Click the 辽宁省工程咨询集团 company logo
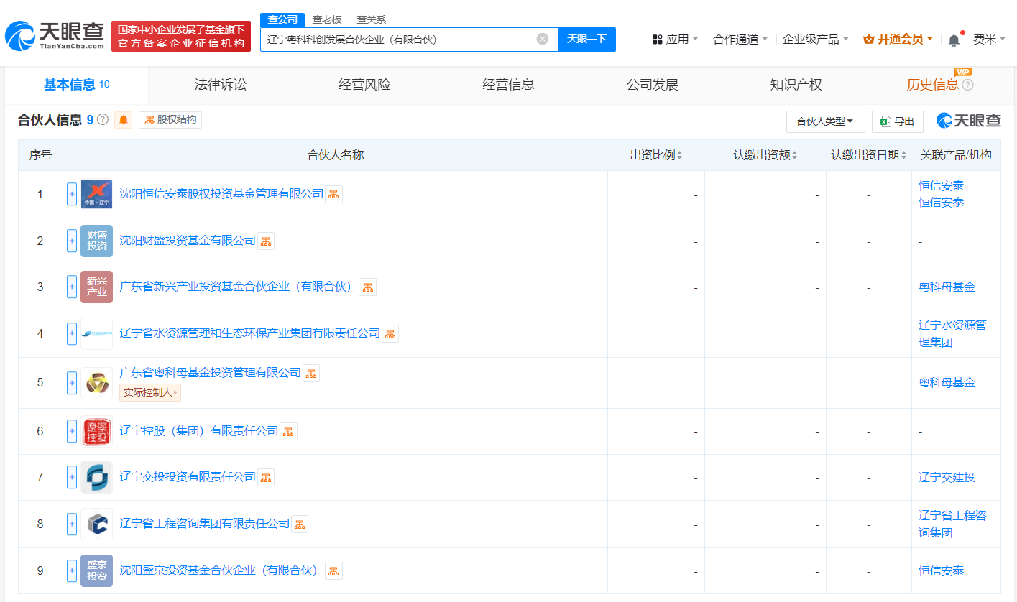 pyautogui.click(x=96, y=524)
